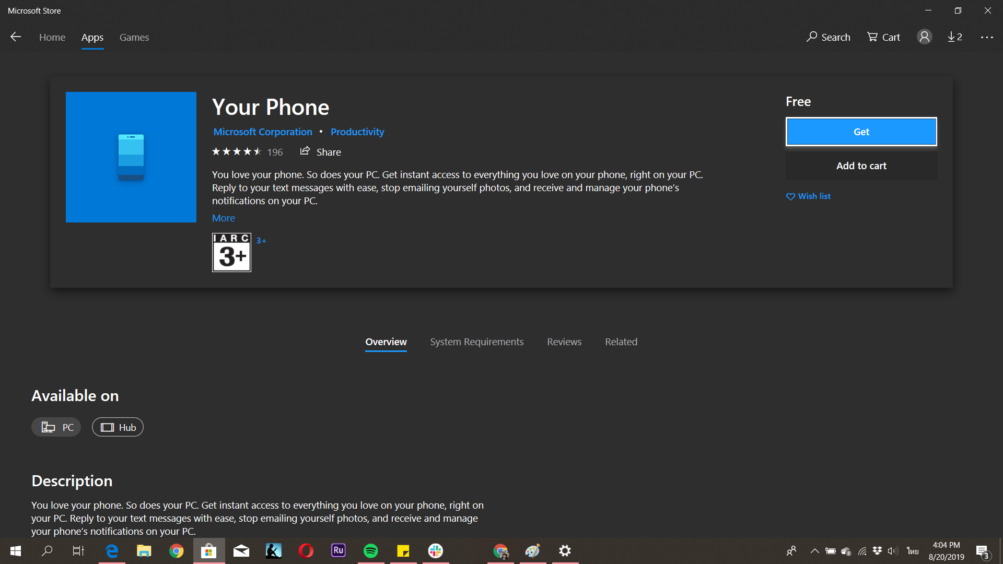Add Your Phone to cart
Screen dimensions: 1003x564
tap(861, 166)
